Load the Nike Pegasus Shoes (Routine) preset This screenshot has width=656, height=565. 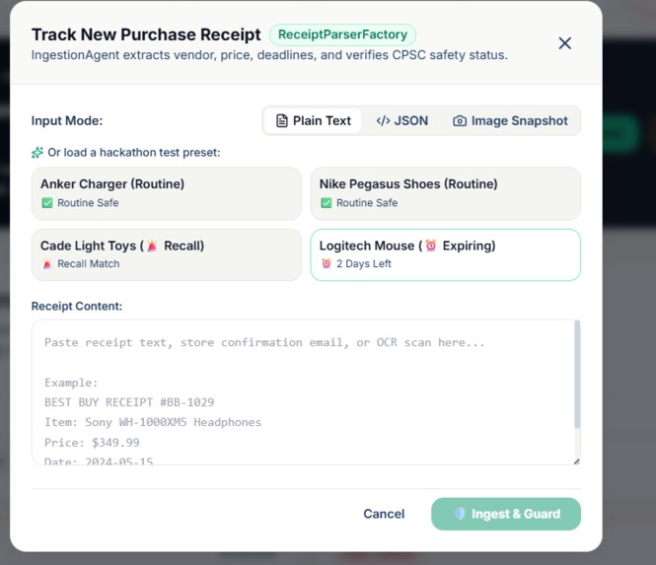point(445,193)
